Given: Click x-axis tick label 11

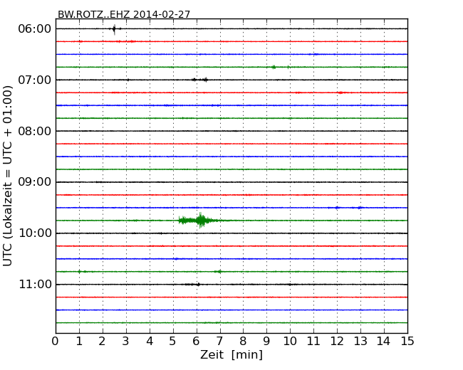Looking at the screenshot, I should click(x=313, y=341).
